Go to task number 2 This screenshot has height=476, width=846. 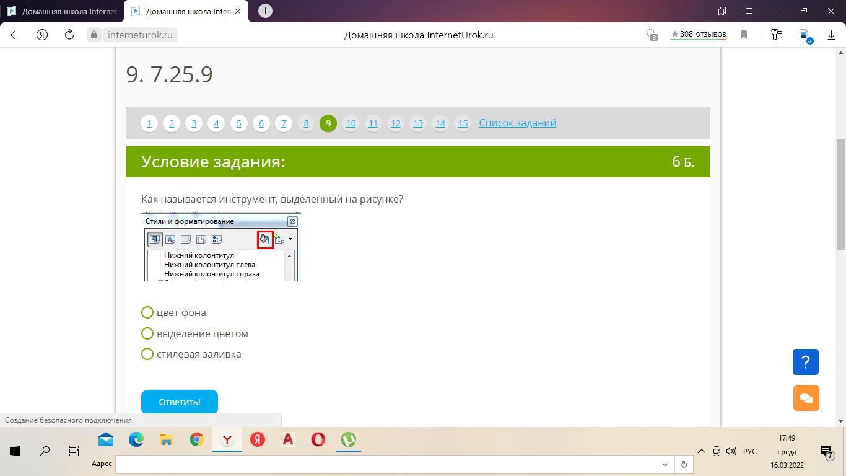tap(172, 123)
